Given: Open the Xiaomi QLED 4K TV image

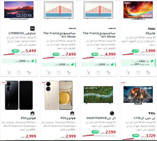Looking at the screenshot, I should (19, 10).
